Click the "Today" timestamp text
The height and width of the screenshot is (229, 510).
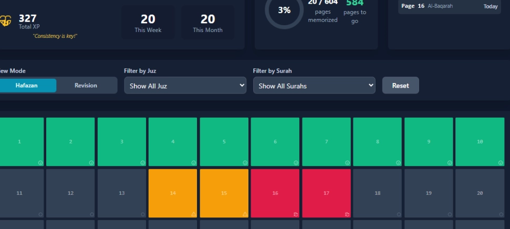[491, 6]
